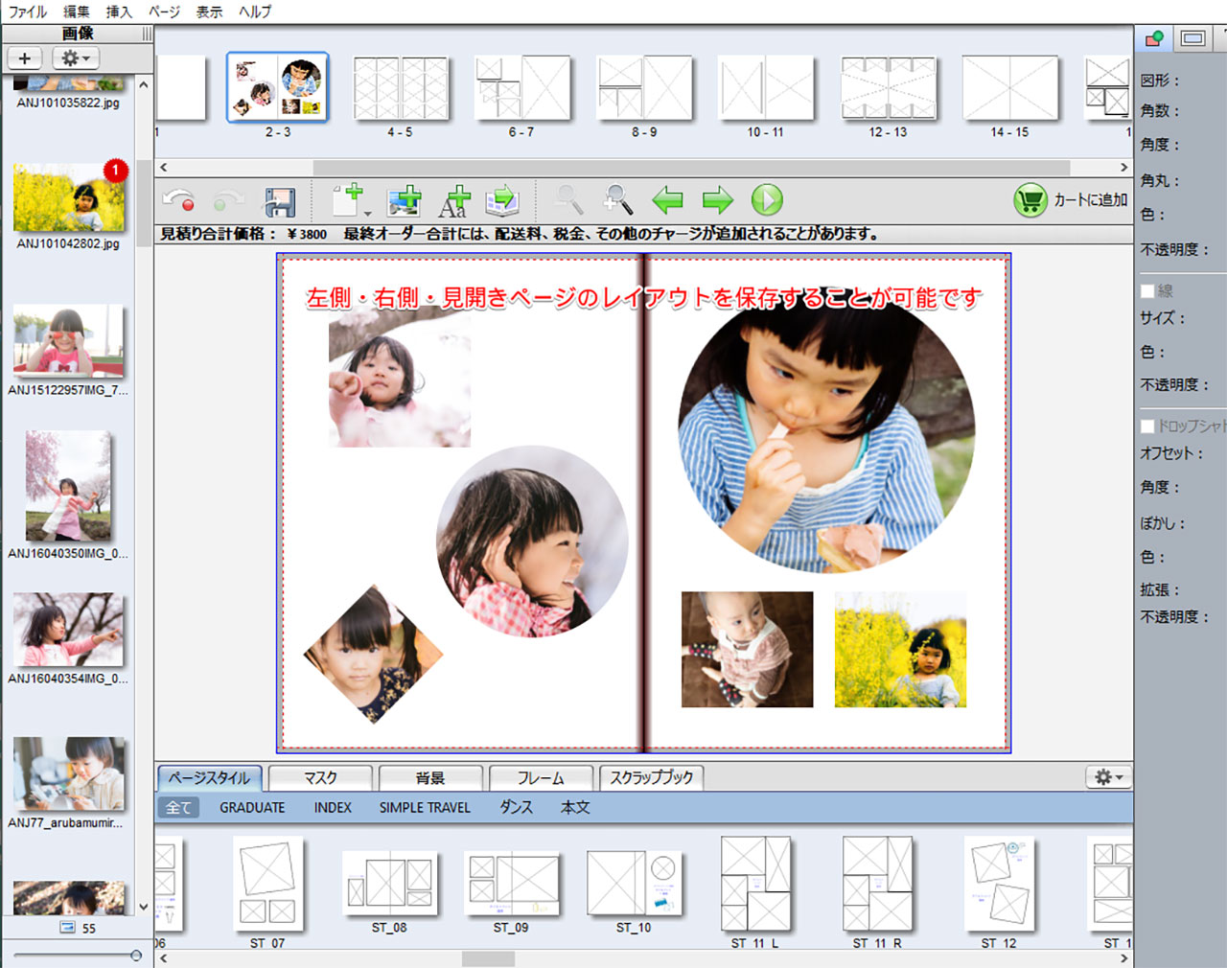Viewport: 1227px width, 968px height.
Task: Add image frame with plus icon
Action: [x=405, y=200]
